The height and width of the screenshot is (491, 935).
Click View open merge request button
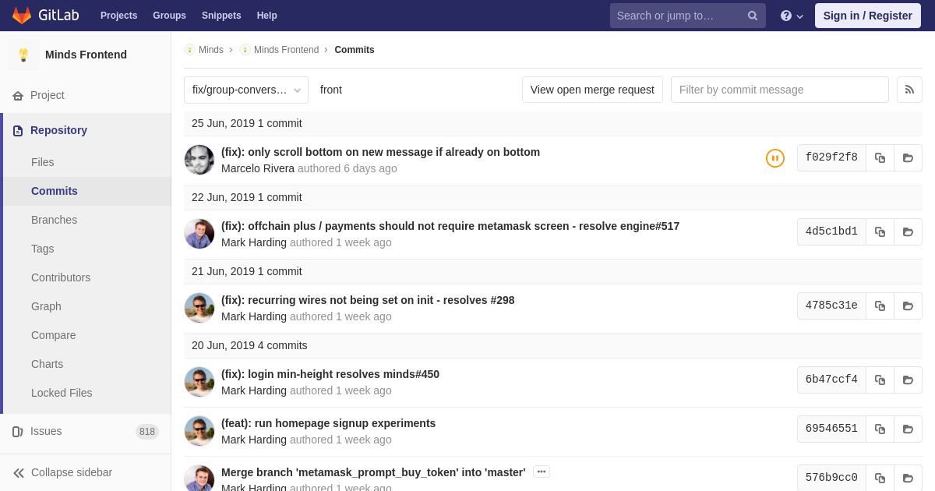pyautogui.click(x=592, y=90)
